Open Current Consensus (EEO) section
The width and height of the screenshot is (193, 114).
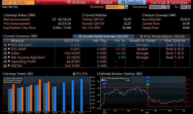pyautogui.click(x=20, y=36)
